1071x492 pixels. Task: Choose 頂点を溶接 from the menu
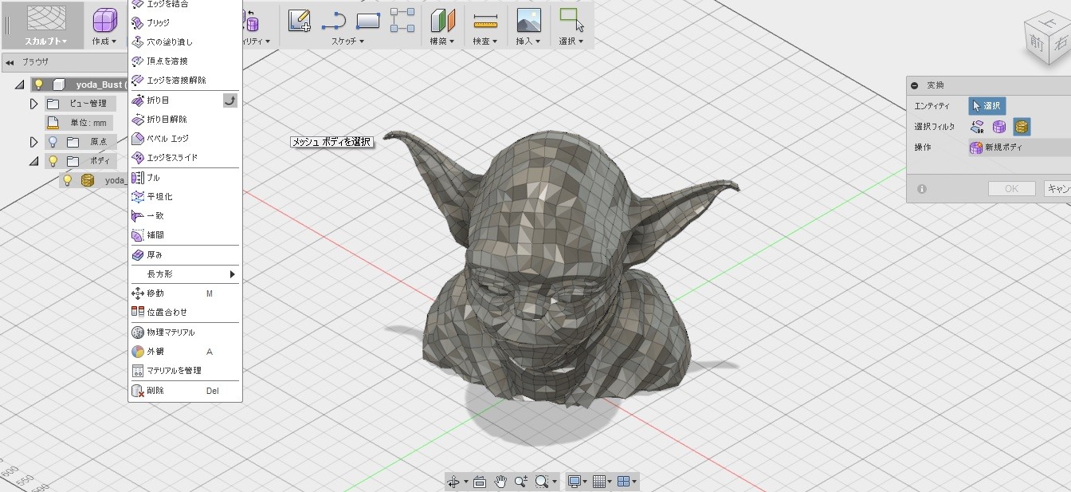185,61
